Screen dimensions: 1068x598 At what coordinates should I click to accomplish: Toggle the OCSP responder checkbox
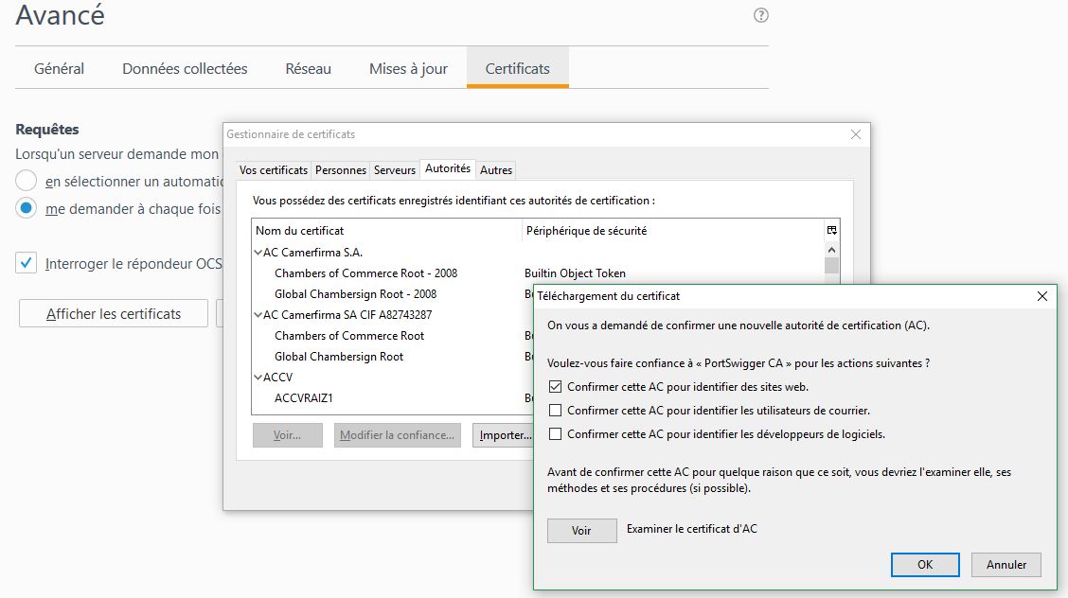click(27, 264)
